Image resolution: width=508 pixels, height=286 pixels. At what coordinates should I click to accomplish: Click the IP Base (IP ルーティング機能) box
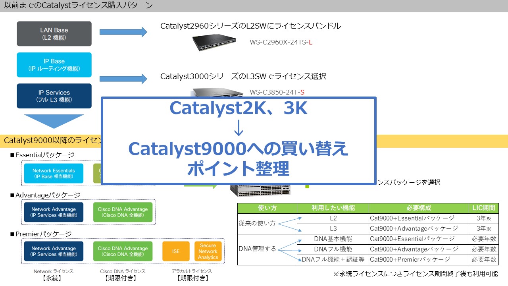pos(54,65)
